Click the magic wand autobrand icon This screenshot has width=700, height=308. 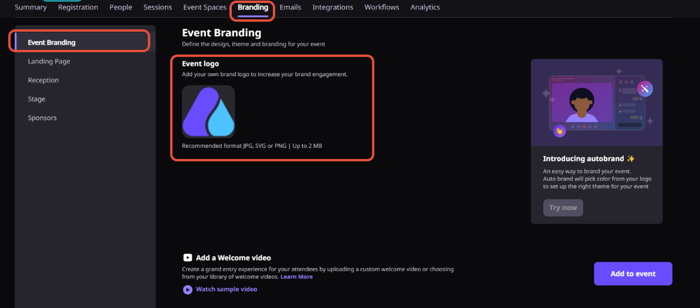(645, 89)
